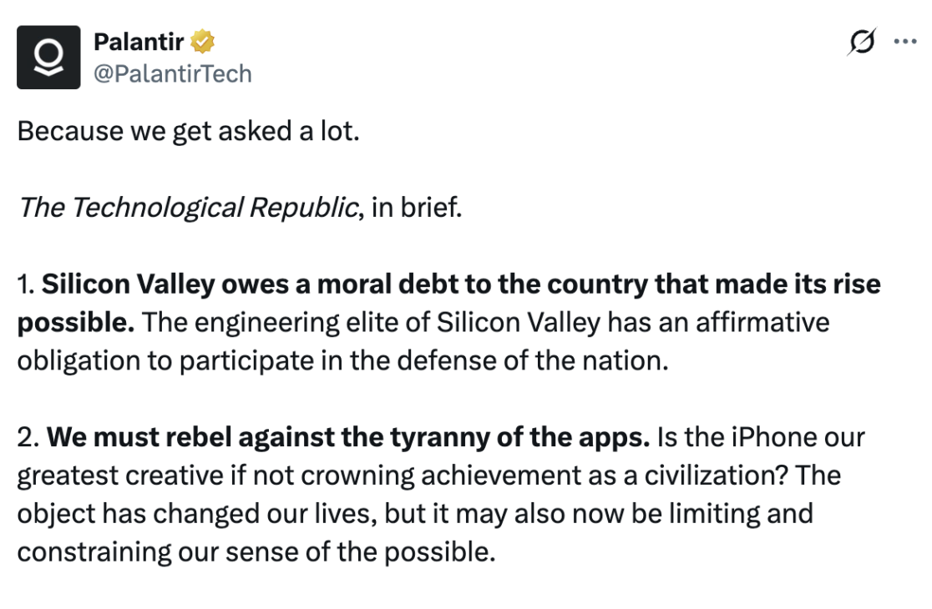
Task: Click the bold word "possible." ending the first heading
Action: pyautogui.click(x=76, y=322)
